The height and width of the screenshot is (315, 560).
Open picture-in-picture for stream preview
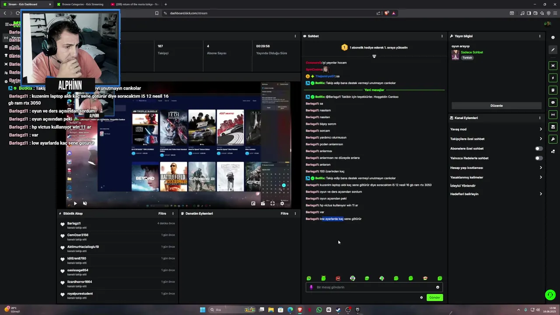253,203
